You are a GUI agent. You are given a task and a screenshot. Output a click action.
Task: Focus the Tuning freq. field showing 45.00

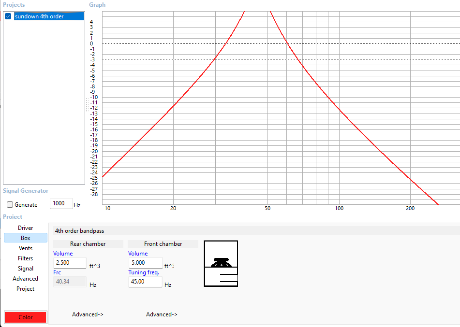pos(145,282)
